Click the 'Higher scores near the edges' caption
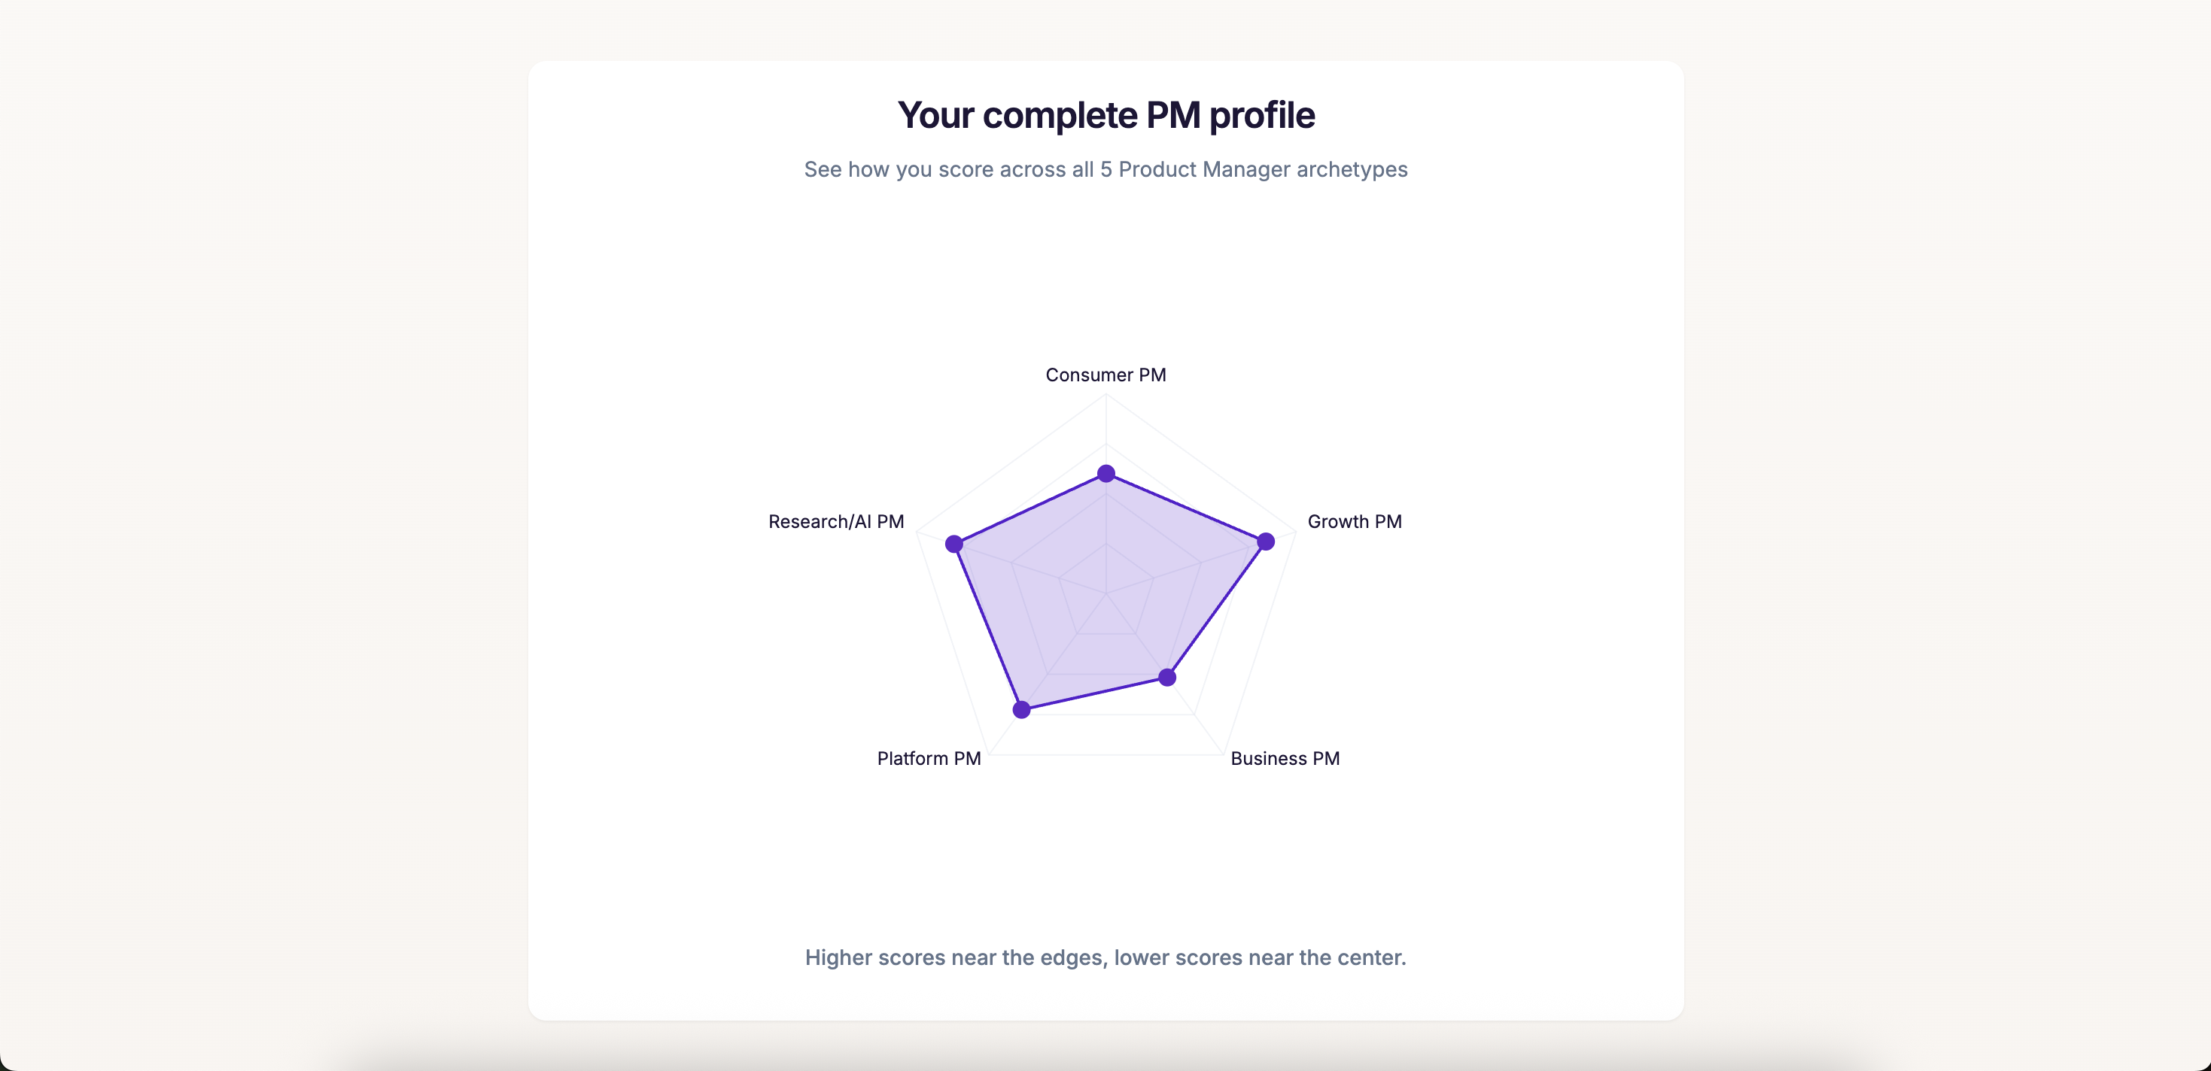 click(1105, 957)
